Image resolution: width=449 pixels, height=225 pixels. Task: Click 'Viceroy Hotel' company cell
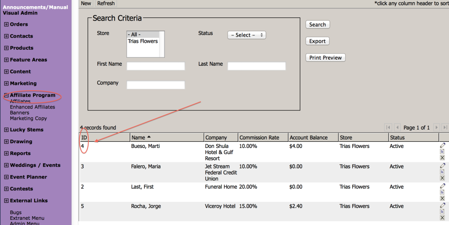click(220, 206)
